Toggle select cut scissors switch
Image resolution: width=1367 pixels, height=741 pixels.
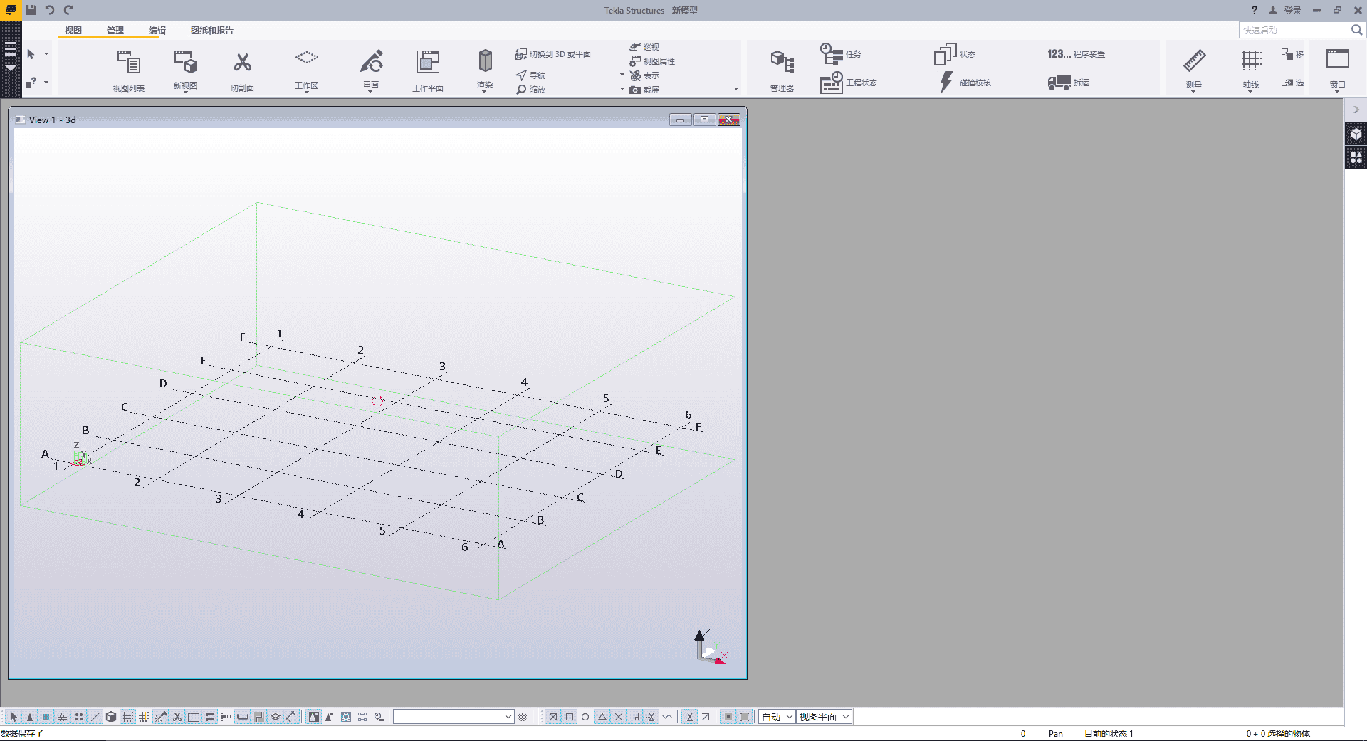[177, 717]
